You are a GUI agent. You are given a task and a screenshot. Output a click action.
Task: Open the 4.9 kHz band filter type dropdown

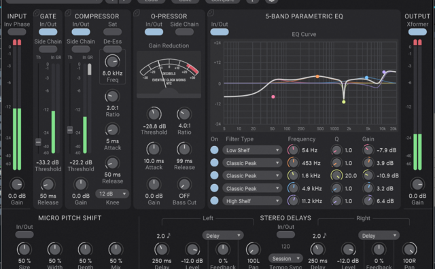click(x=252, y=189)
